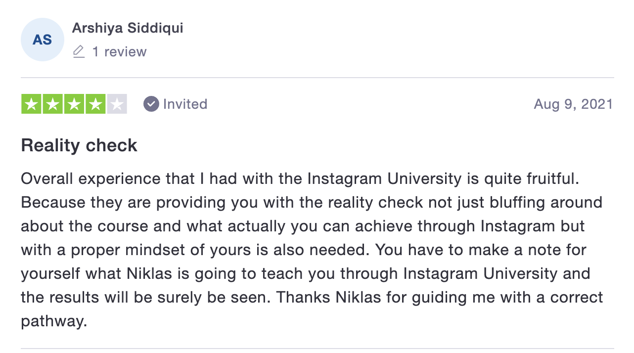Click the first green rating star

coord(32,104)
